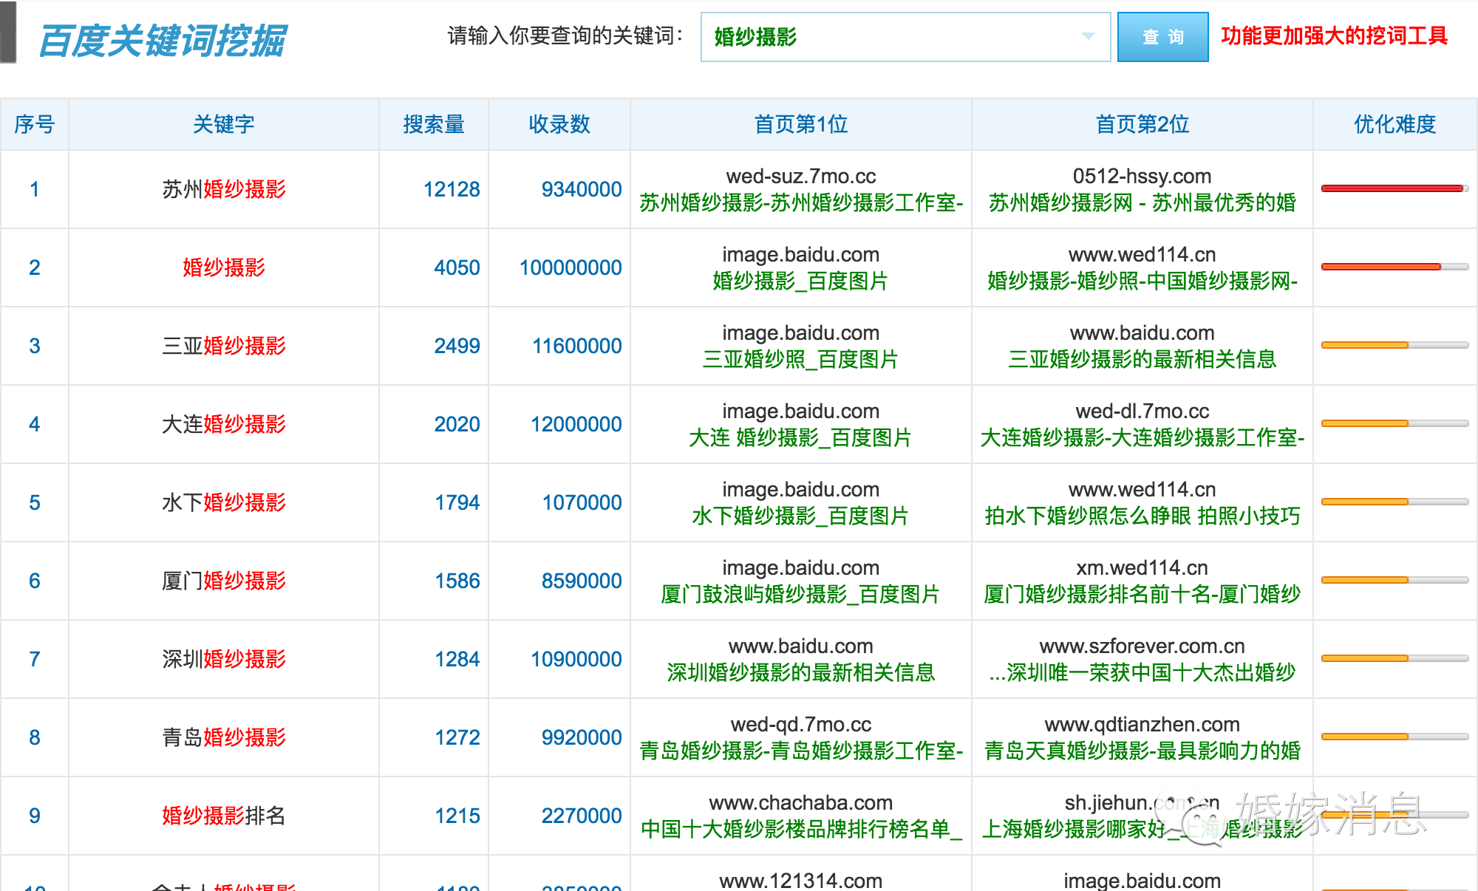Open 厦门鼓浪屿婚纱摄影_百度图片 result
Image resolution: width=1478 pixels, height=891 pixels.
[801, 595]
